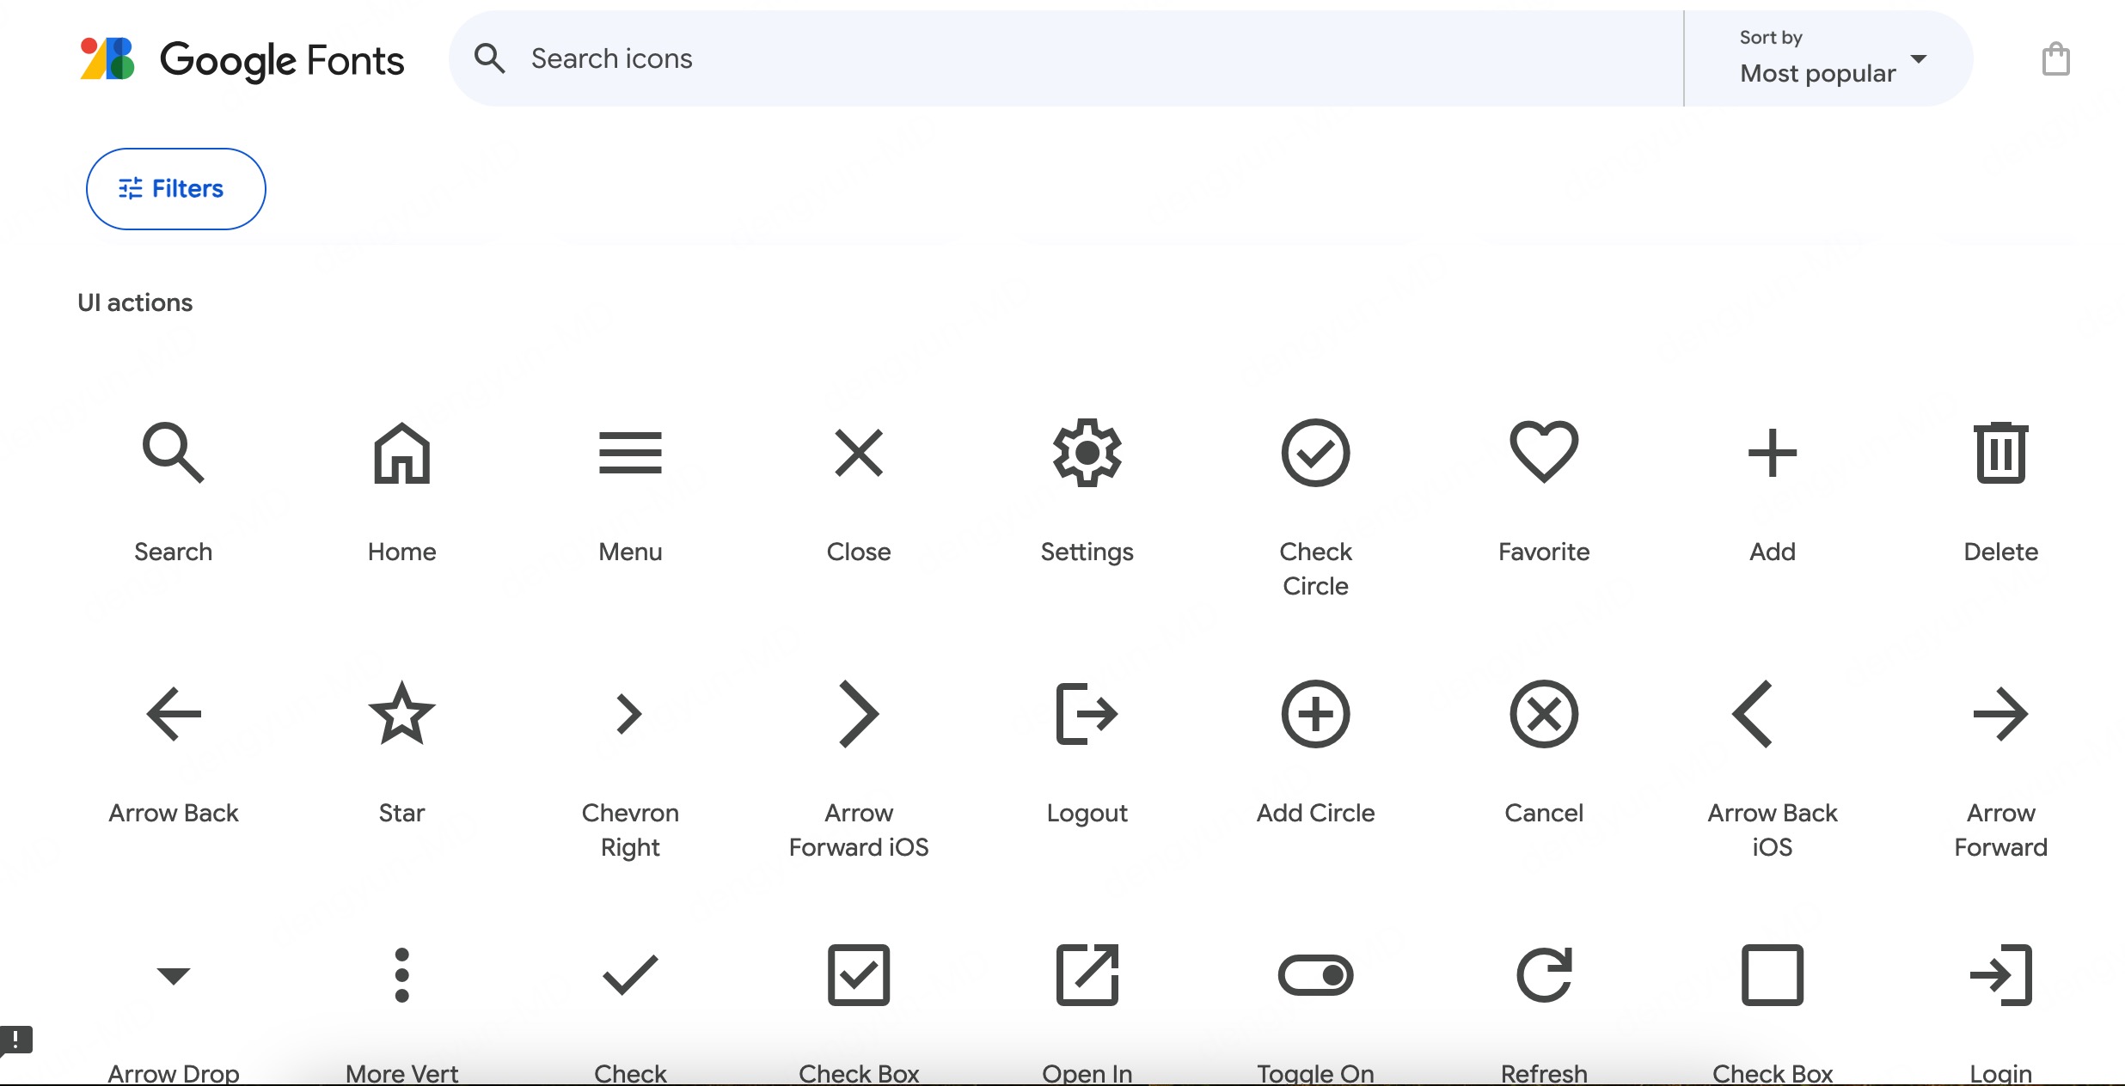Open the Filters button
This screenshot has height=1086, width=2125.
pos(175,188)
